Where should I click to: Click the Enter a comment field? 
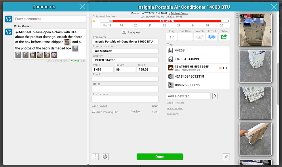(x=50, y=19)
